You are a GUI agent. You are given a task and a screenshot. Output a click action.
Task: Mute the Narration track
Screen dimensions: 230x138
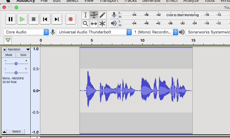pos(9,55)
